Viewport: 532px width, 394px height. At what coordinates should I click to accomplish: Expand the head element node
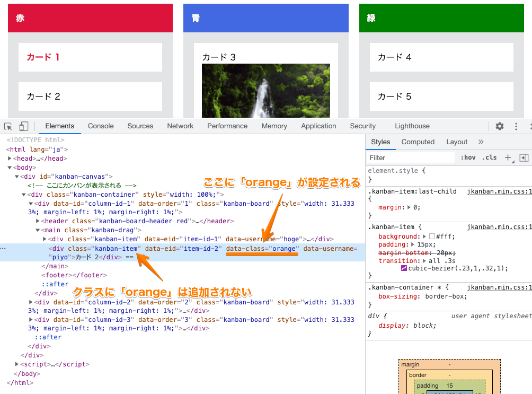tap(10, 159)
